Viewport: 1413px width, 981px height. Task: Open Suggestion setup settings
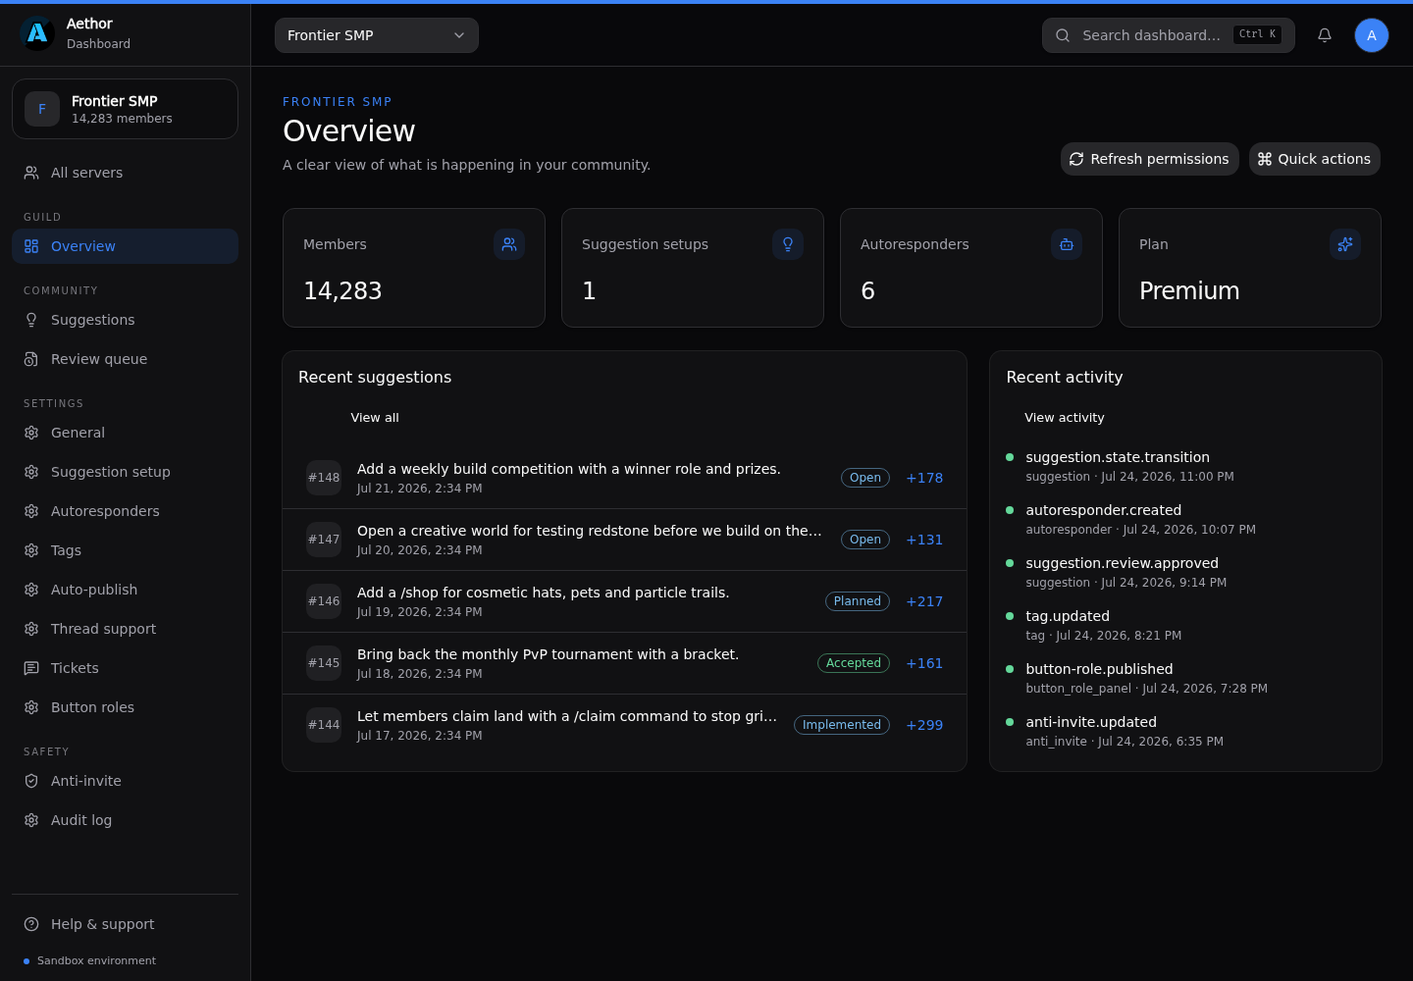click(125, 472)
